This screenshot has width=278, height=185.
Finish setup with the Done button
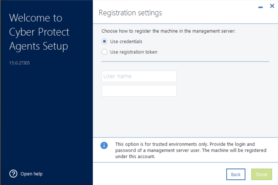(x=261, y=174)
